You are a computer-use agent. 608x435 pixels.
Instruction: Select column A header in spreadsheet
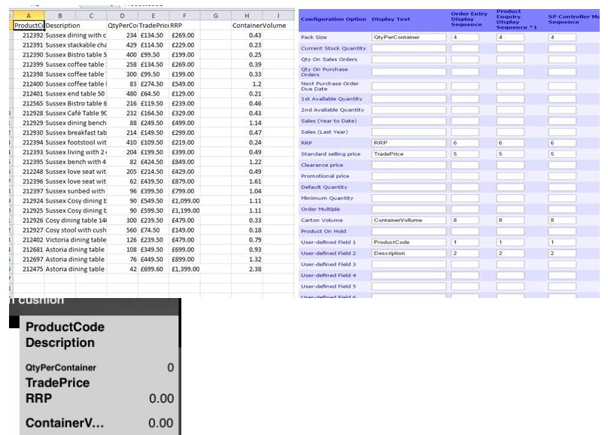coord(29,16)
